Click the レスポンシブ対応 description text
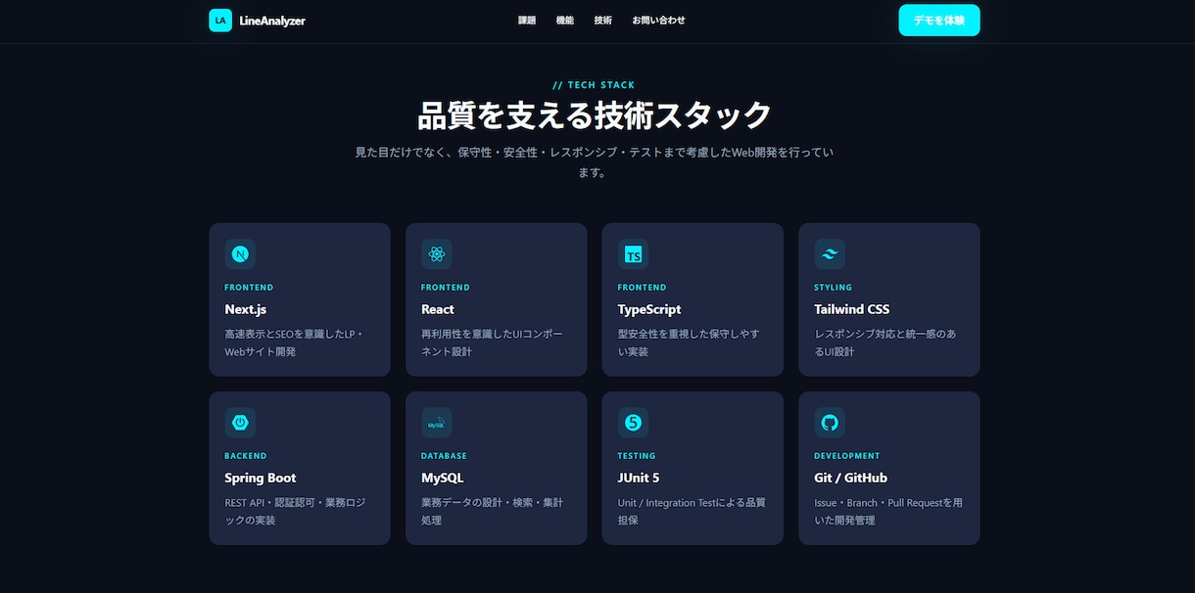Viewport: 1195px width, 593px height. tap(885, 342)
